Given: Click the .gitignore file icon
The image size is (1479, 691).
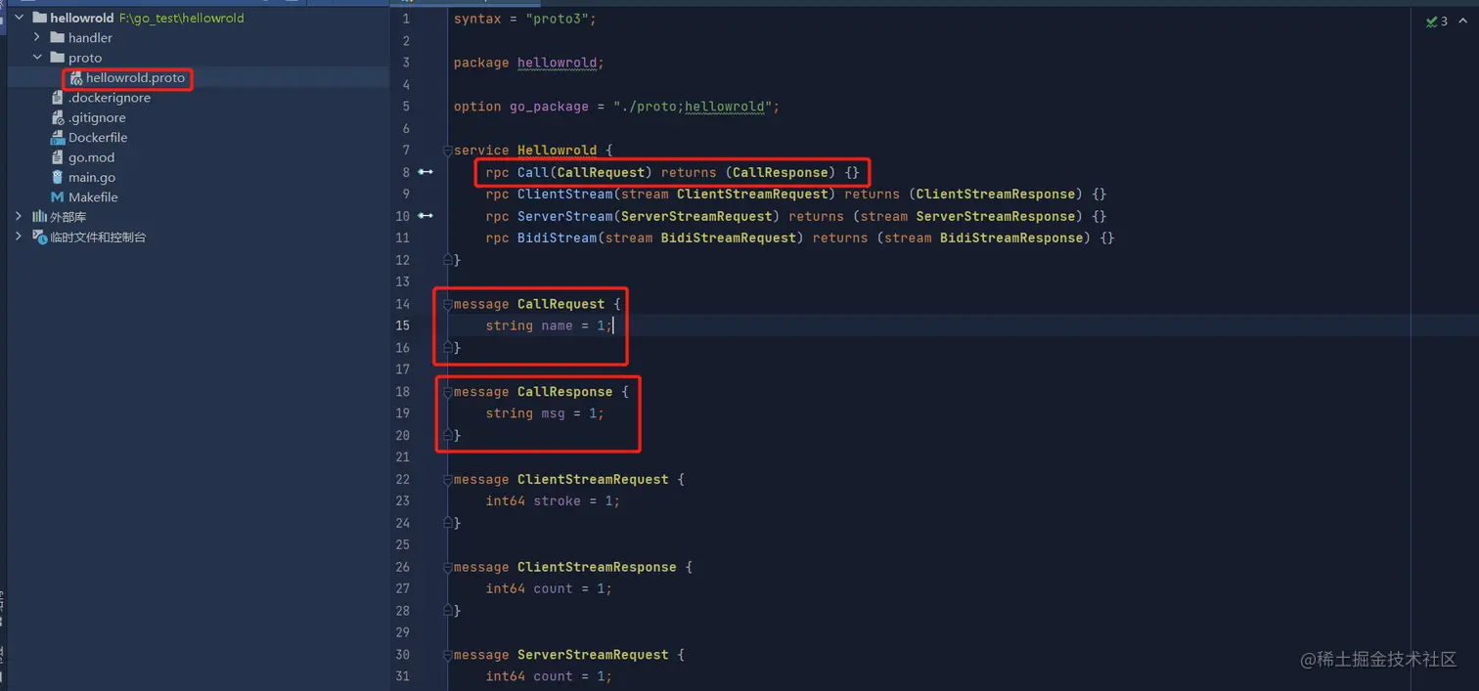Looking at the screenshot, I should tap(59, 117).
